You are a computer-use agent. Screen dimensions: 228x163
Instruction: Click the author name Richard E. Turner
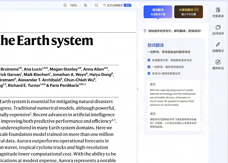(x=24, y=85)
